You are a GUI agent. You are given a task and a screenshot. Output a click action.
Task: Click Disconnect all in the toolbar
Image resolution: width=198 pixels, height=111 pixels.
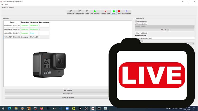pyautogui.click(x=79, y=12)
